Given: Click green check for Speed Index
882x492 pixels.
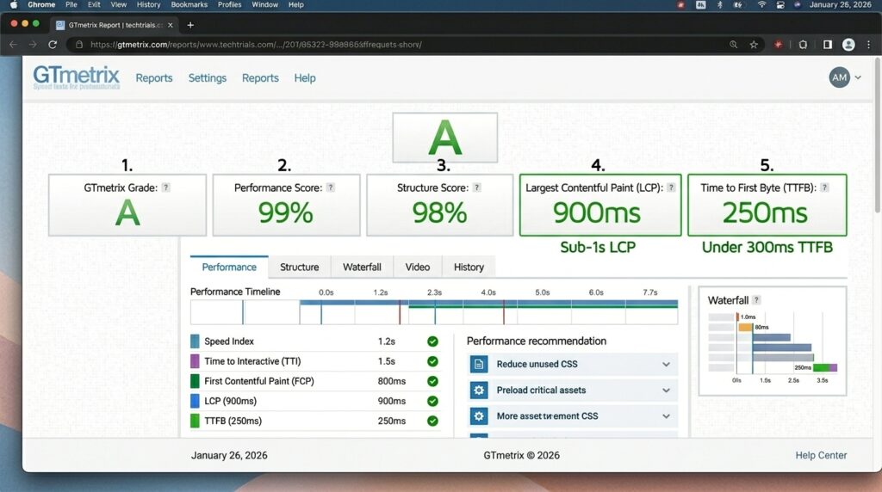Looking at the screenshot, I should pos(432,341).
